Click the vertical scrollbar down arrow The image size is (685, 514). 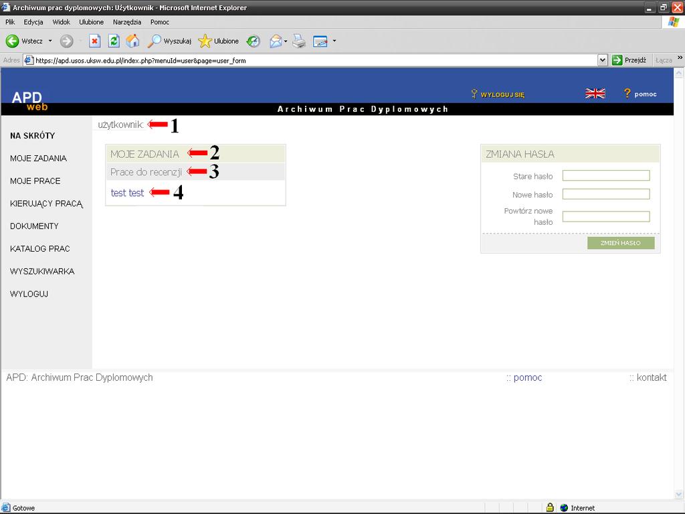[x=679, y=495]
